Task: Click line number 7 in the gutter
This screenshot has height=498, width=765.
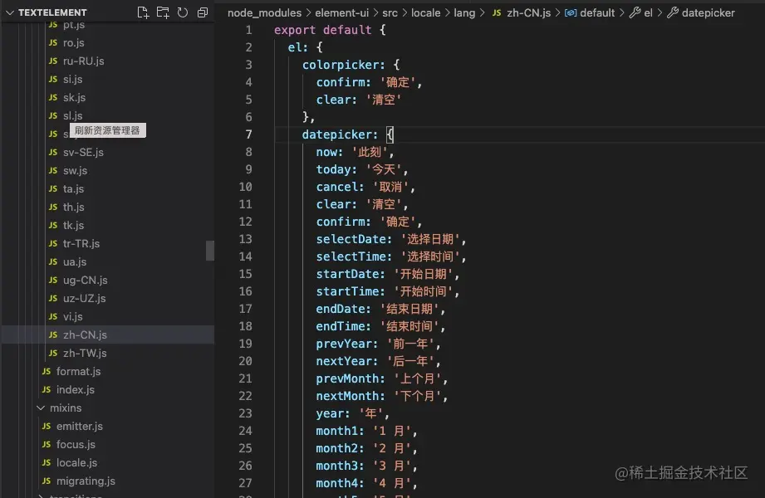Action: coord(249,134)
